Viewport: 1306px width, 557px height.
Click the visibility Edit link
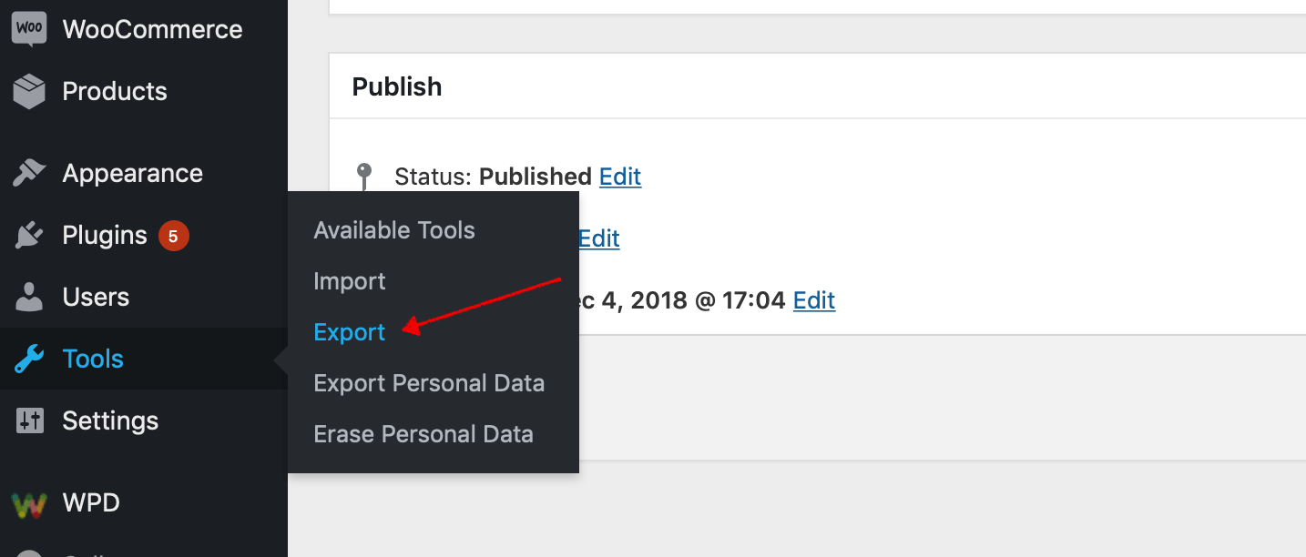coord(599,238)
